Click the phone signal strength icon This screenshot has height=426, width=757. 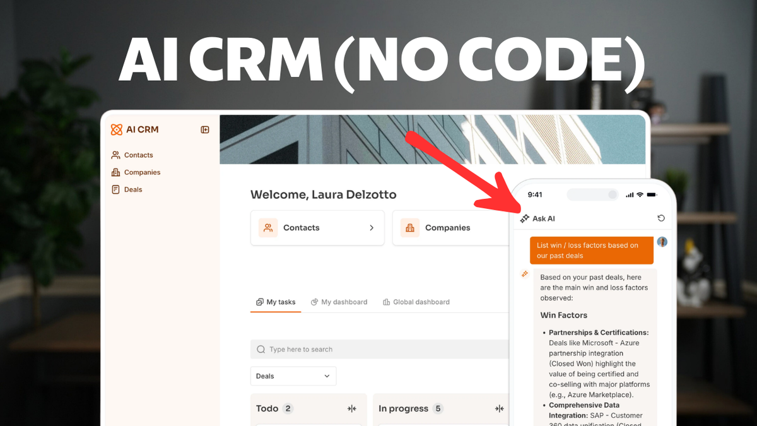[629, 194]
